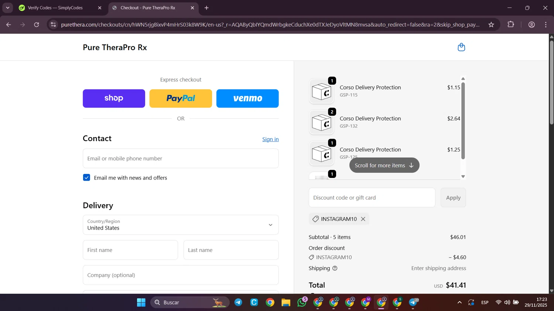Image resolution: width=554 pixels, height=311 pixels.
Task: Click the shipping help question mark icon
Action: 335,268
